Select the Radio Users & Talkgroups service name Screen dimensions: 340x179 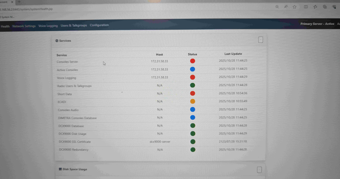[x=74, y=86]
